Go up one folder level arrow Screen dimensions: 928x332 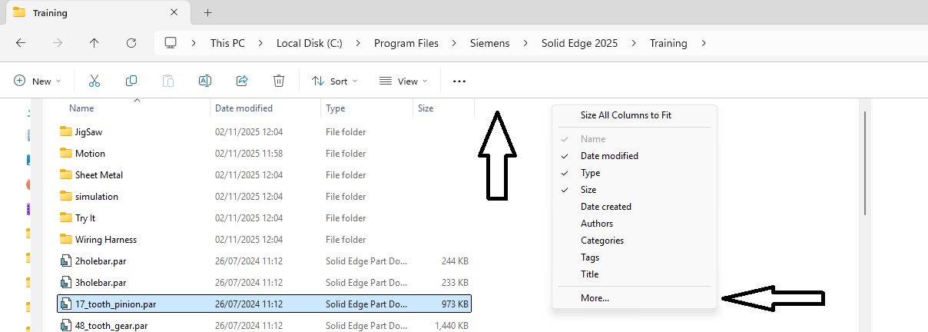(94, 43)
